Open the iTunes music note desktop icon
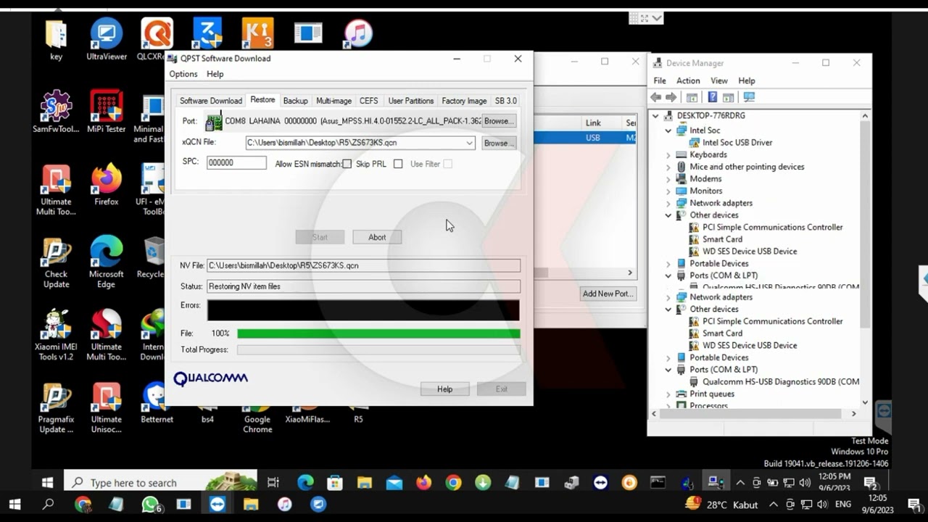Viewport: 928px width, 522px height. click(358, 33)
